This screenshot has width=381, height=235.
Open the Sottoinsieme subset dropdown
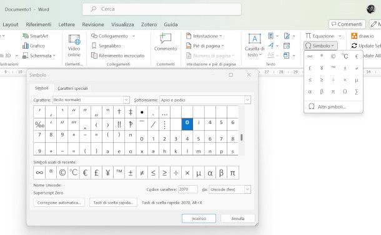click(x=247, y=100)
